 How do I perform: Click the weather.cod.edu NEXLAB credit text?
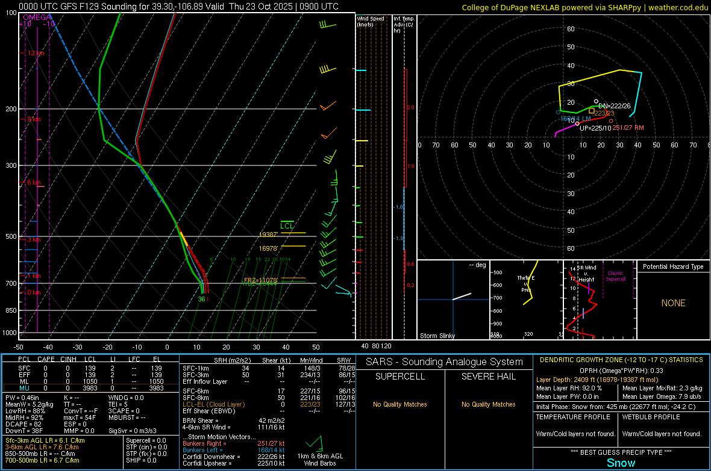click(585, 7)
